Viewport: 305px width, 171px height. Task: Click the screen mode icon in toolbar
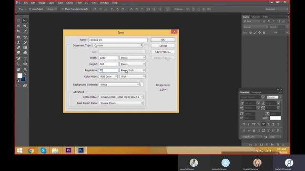tap(25, 85)
